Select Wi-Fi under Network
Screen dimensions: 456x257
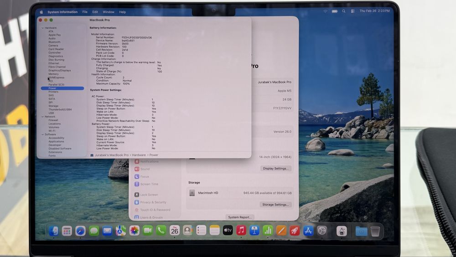point(52,131)
